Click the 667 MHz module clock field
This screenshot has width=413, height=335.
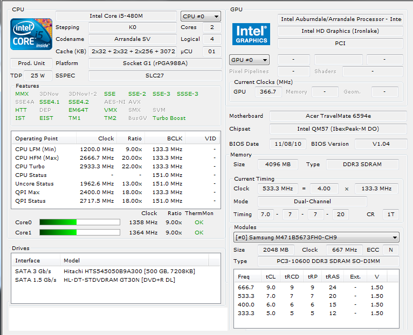click(345, 250)
